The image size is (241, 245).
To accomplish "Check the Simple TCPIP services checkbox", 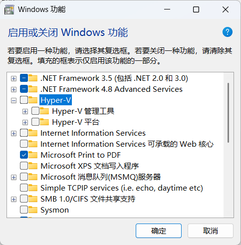I will (x=24, y=188).
